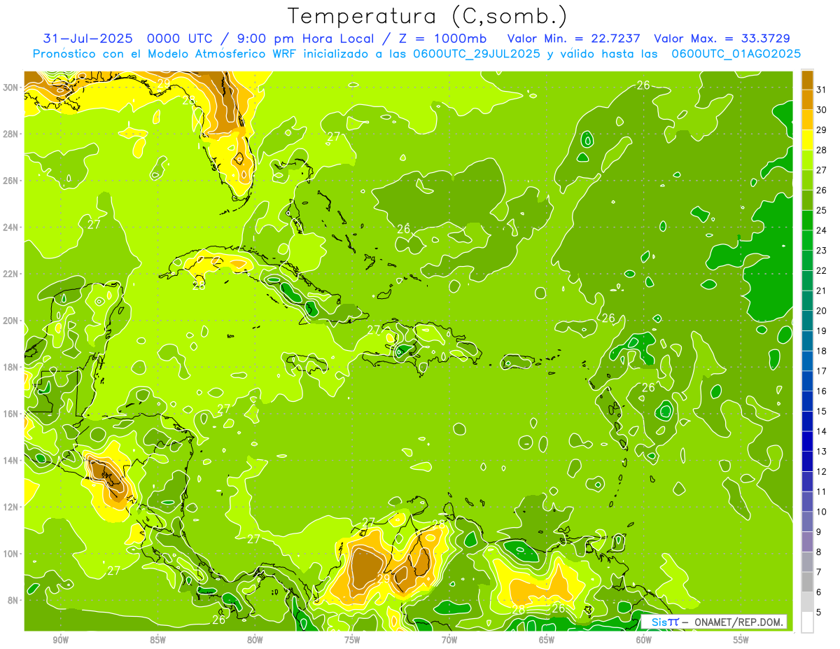Click the color bar label 7

coord(820,572)
